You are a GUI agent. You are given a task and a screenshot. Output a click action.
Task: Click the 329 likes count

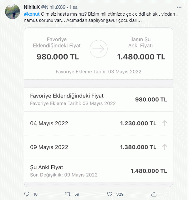pos(120,194)
